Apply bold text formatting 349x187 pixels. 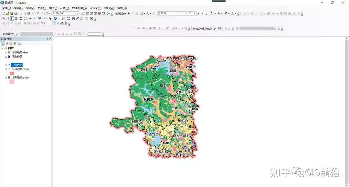point(198,14)
